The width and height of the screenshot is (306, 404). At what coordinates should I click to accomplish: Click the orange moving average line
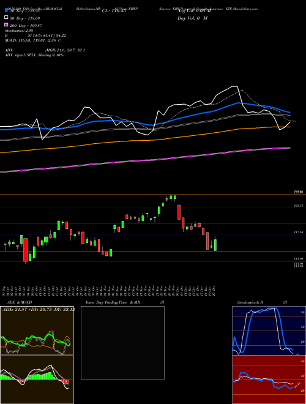coord(145,140)
